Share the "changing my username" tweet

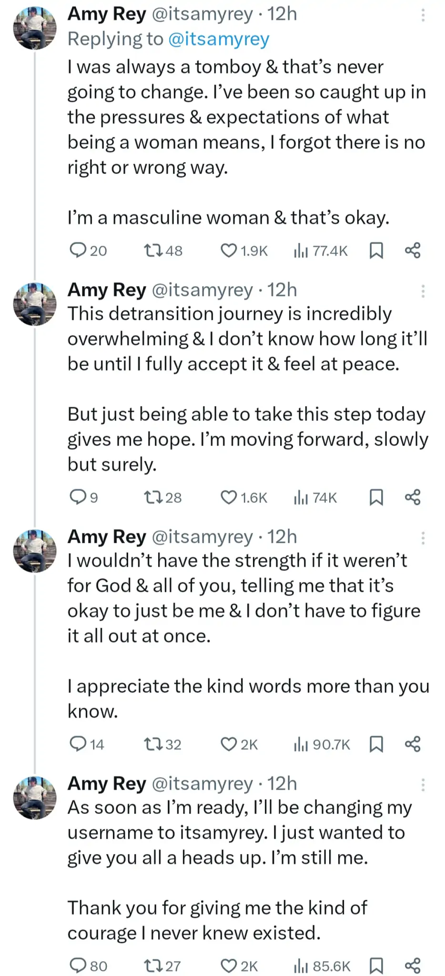pyautogui.click(x=413, y=966)
